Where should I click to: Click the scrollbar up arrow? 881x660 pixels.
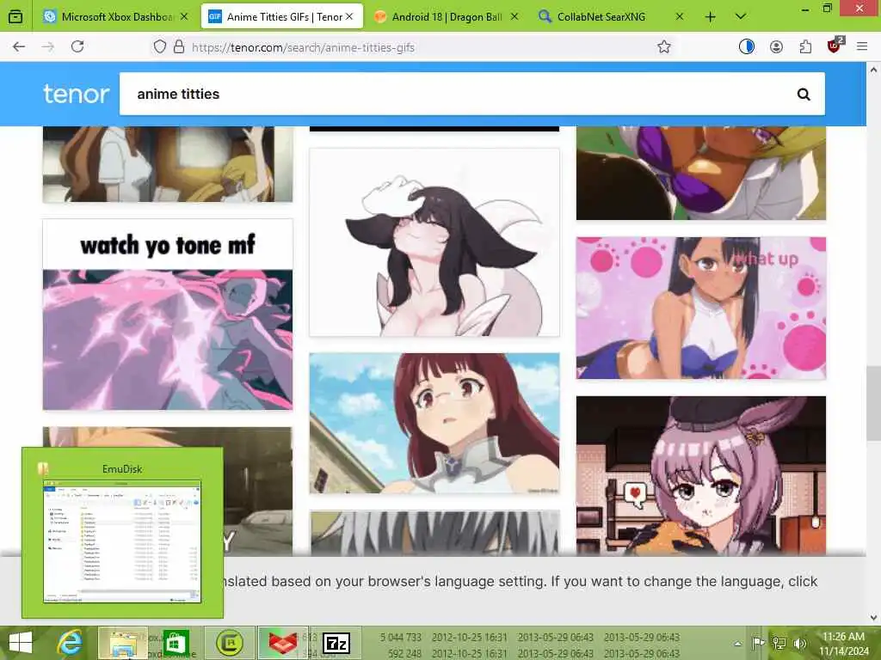click(x=874, y=70)
